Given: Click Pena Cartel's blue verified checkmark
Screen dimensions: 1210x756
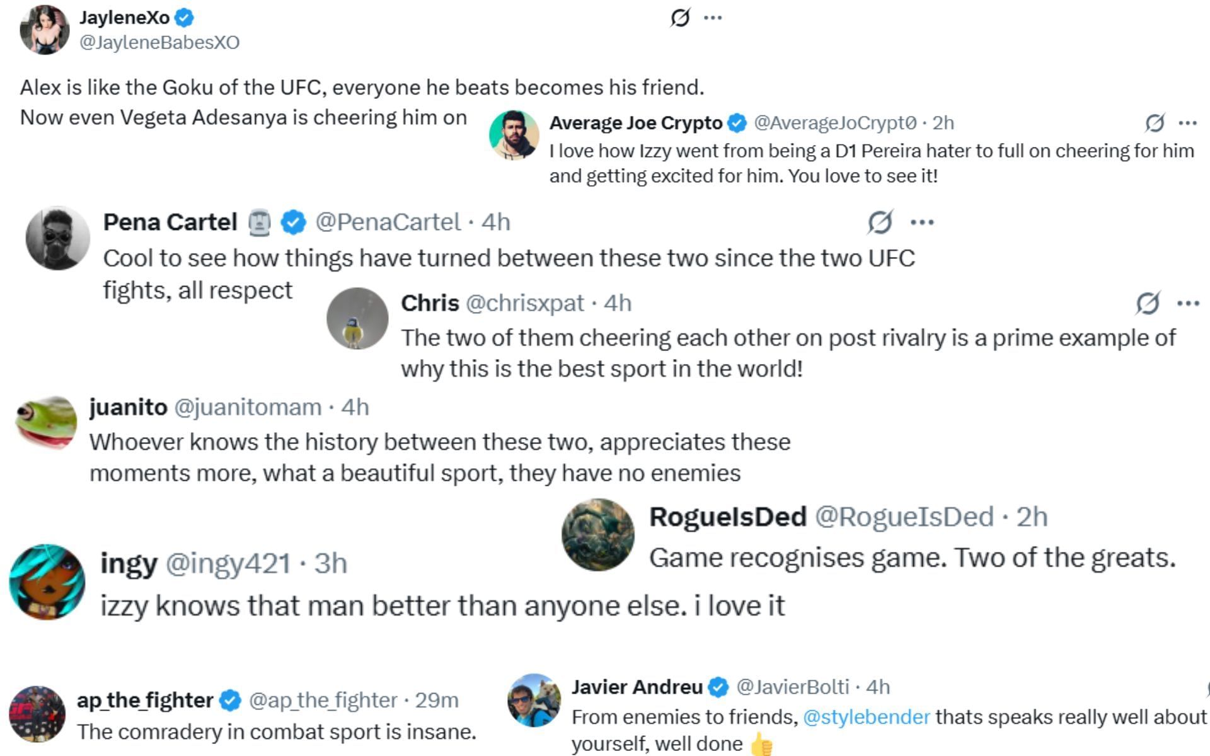Looking at the screenshot, I should tap(293, 222).
